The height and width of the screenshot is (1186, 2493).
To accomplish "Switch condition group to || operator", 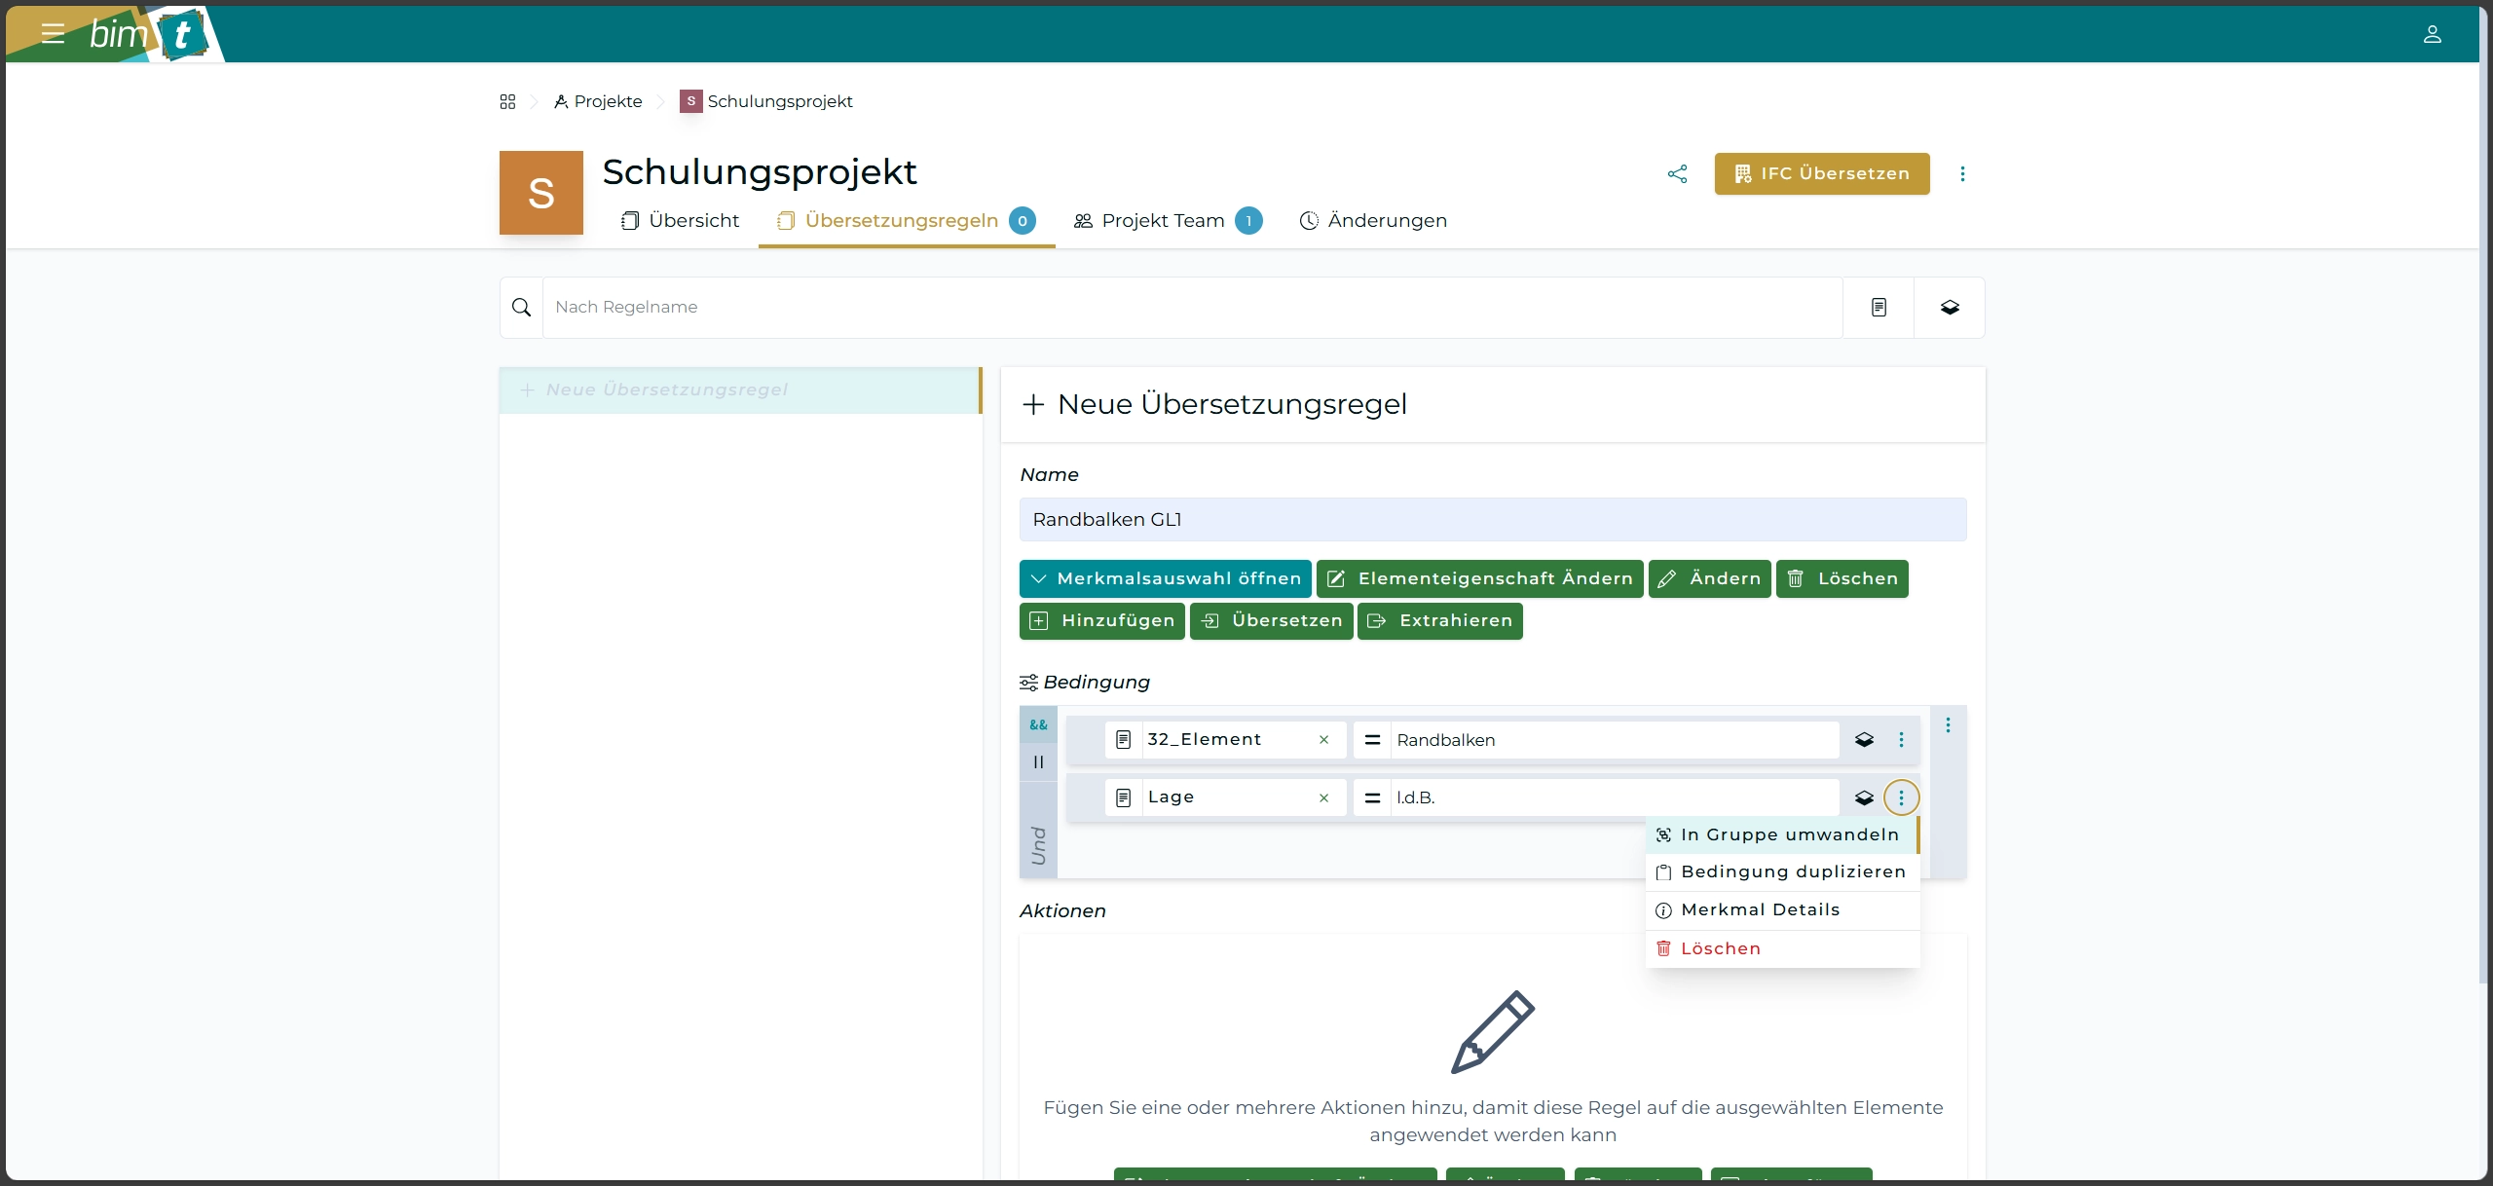I will (x=1038, y=762).
